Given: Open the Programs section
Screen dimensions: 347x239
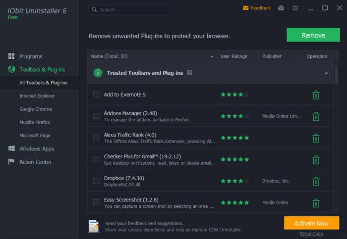Looking at the screenshot, I should click(31, 56).
